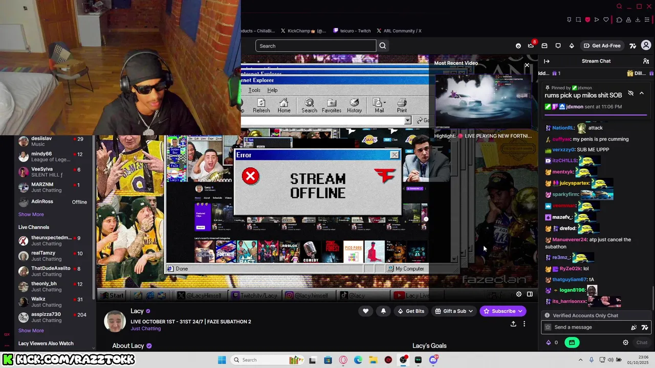Open the three-dot more options menu

coord(524,324)
